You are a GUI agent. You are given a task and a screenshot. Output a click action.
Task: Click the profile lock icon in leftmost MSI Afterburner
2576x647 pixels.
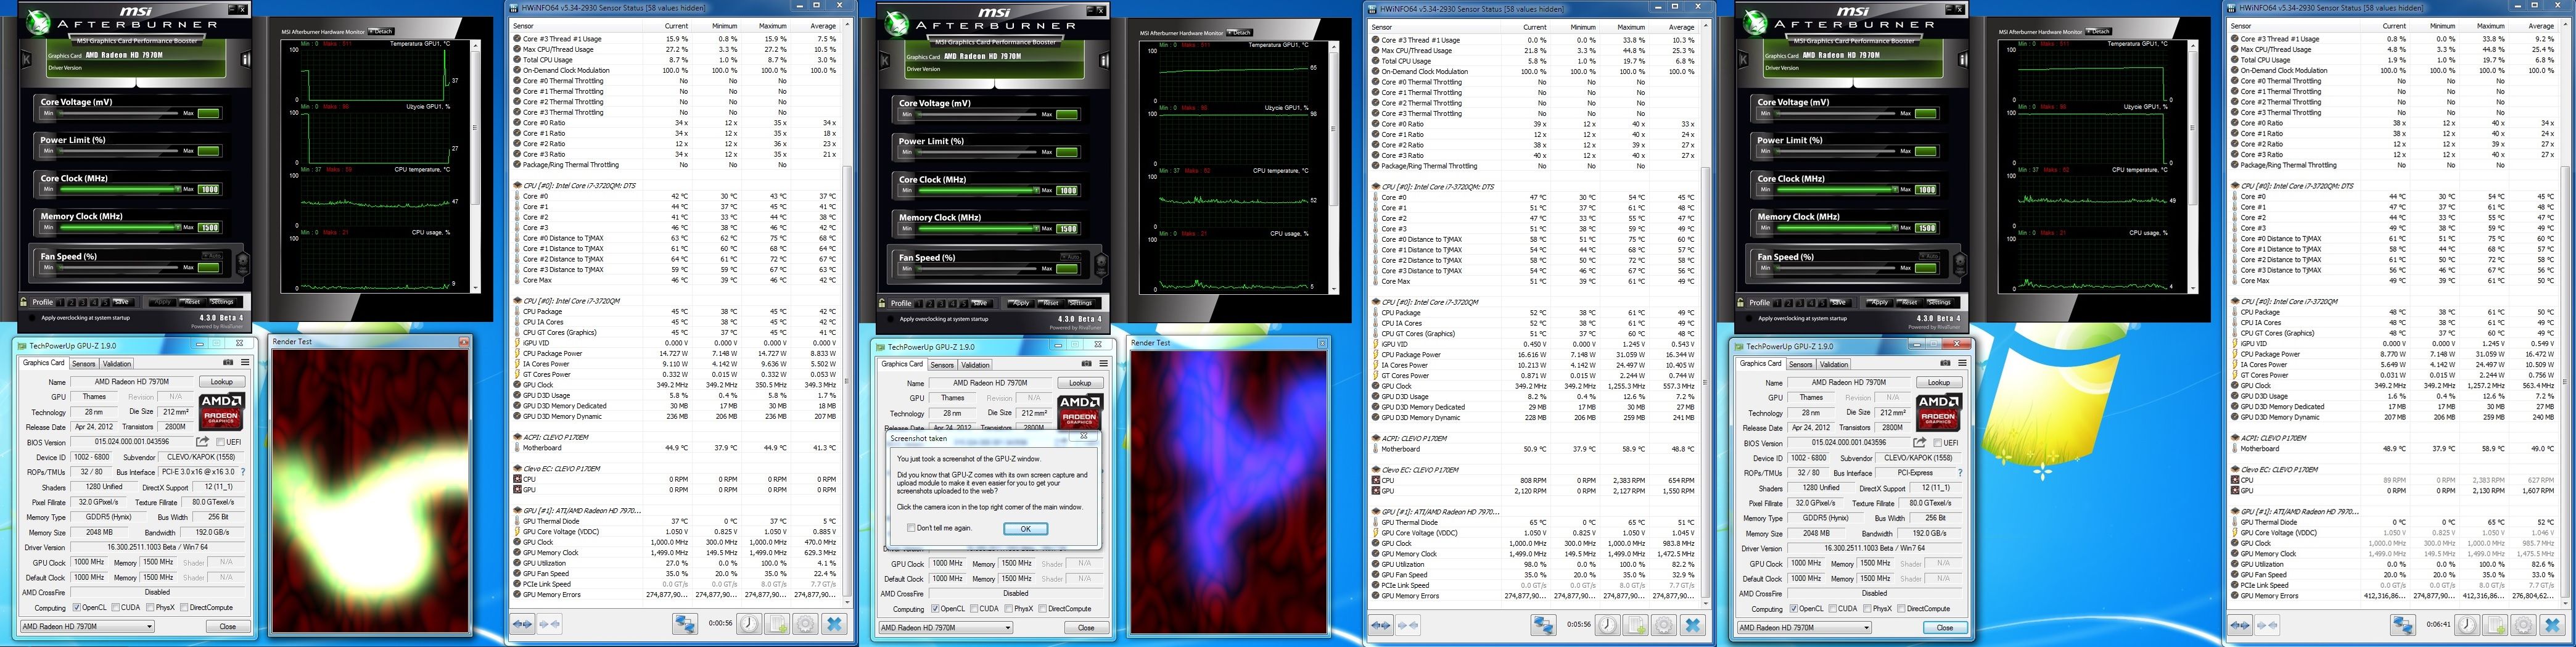click(x=24, y=302)
